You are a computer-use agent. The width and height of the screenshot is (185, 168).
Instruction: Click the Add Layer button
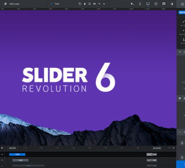(x=12, y=4)
